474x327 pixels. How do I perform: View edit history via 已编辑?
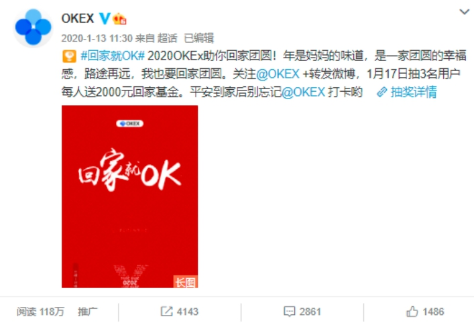click(x=199, y=38)
